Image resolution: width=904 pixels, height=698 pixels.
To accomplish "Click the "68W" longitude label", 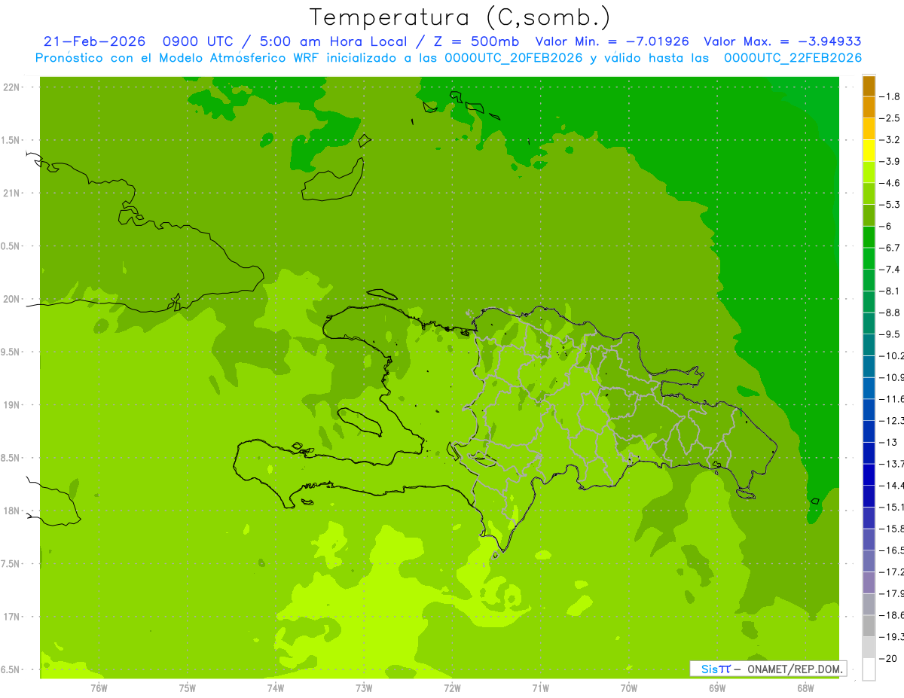I will [x=805, y=687].
